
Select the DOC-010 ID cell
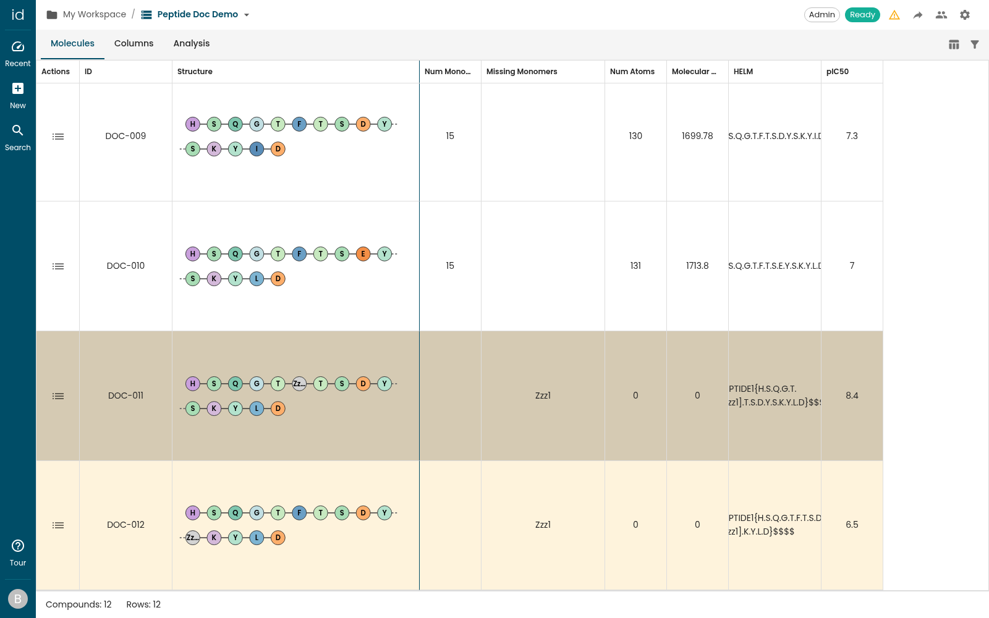pyautogui.click(x=126, y=266)
